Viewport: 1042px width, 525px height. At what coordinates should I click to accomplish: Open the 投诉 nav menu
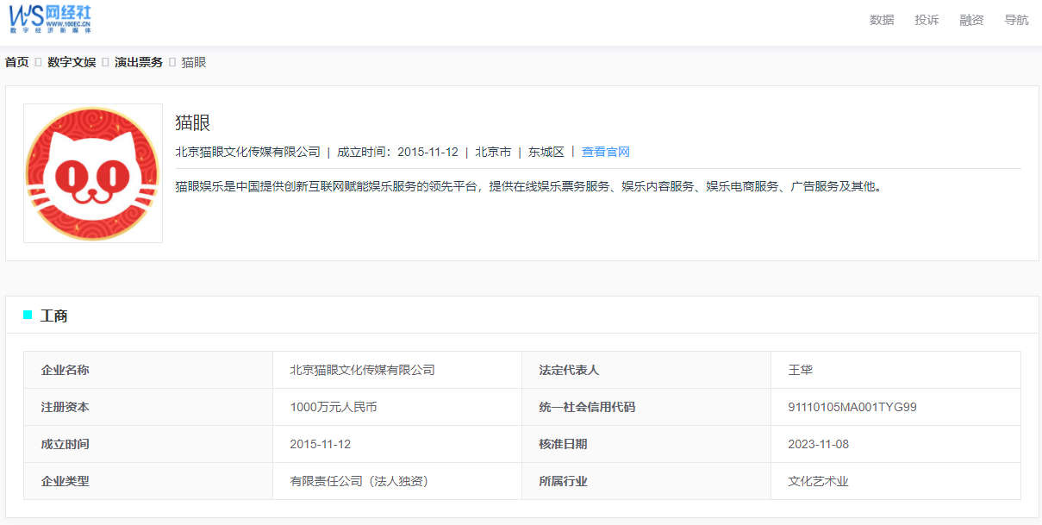[x=927, y=20]
